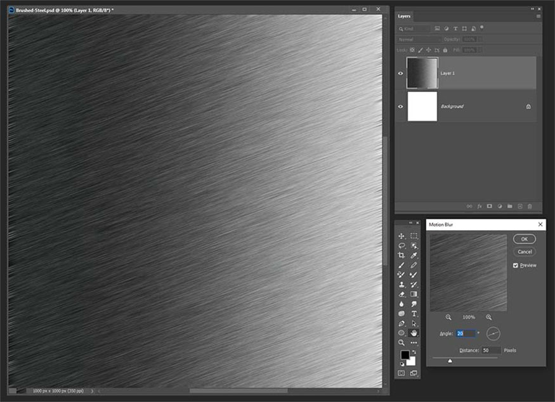Switch to the Layers panel tab
Image resolution: width=555 pixels, height=402 pixels.
pos(403,16)
